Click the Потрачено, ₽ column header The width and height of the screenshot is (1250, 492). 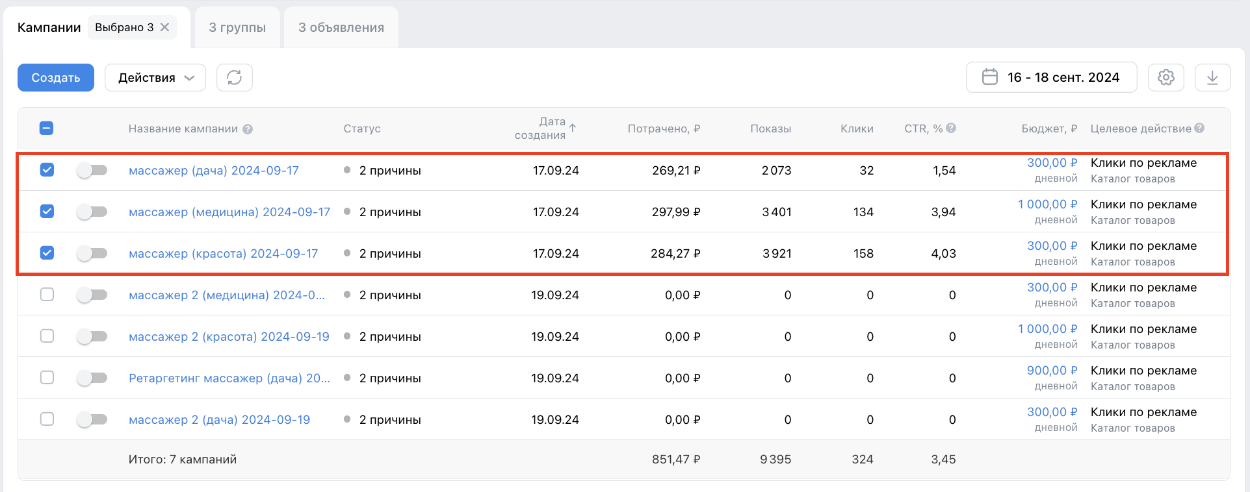pyautogui.click(x=664, y=129)
